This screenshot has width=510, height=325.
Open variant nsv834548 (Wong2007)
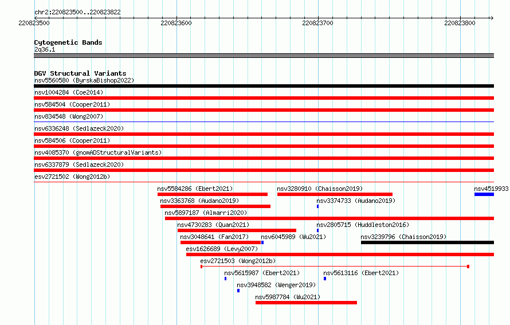[x=69, y=116]
